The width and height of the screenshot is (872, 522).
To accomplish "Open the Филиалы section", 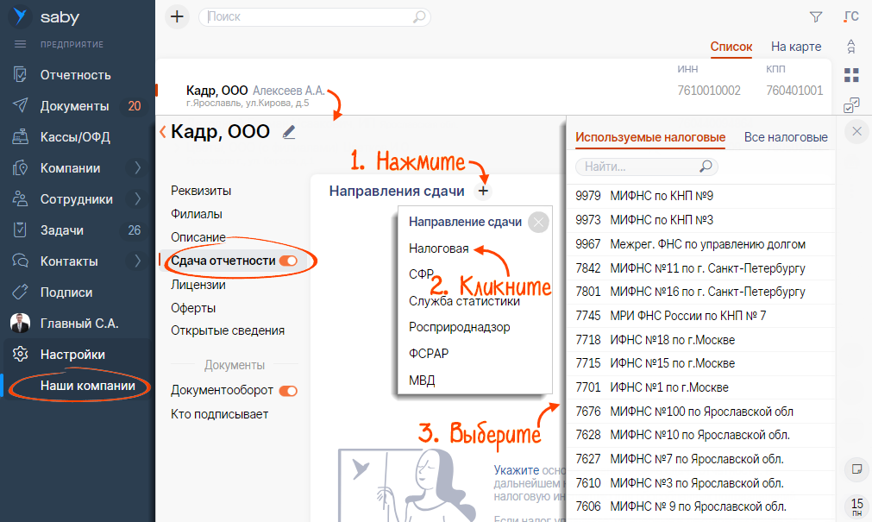I will tap(197, 214).
